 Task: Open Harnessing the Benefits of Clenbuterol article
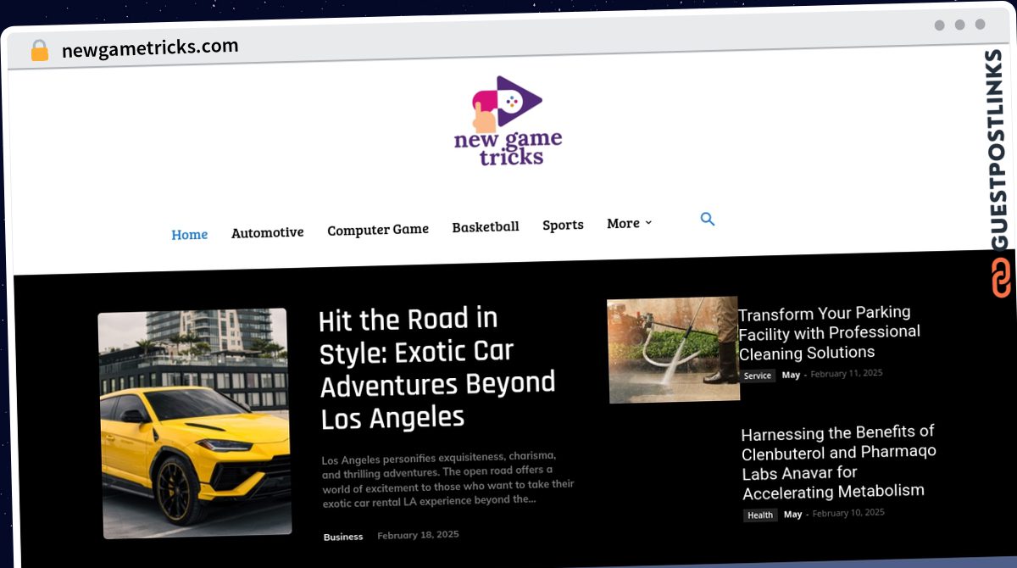point(838,462)
